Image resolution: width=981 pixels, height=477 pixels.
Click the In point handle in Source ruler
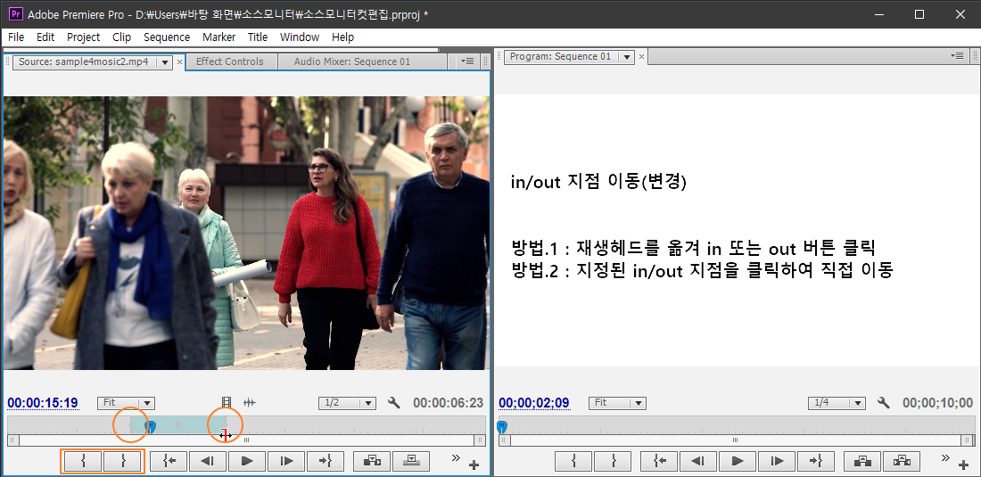tap(131, 425)
